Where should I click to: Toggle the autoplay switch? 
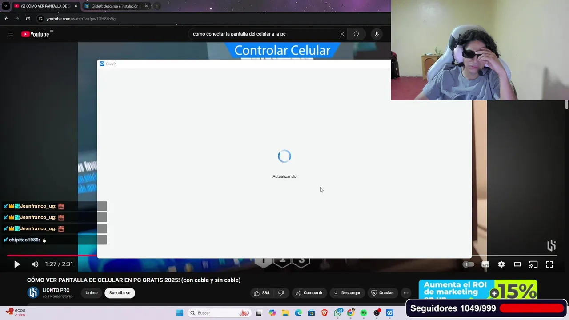click(468, 264)
